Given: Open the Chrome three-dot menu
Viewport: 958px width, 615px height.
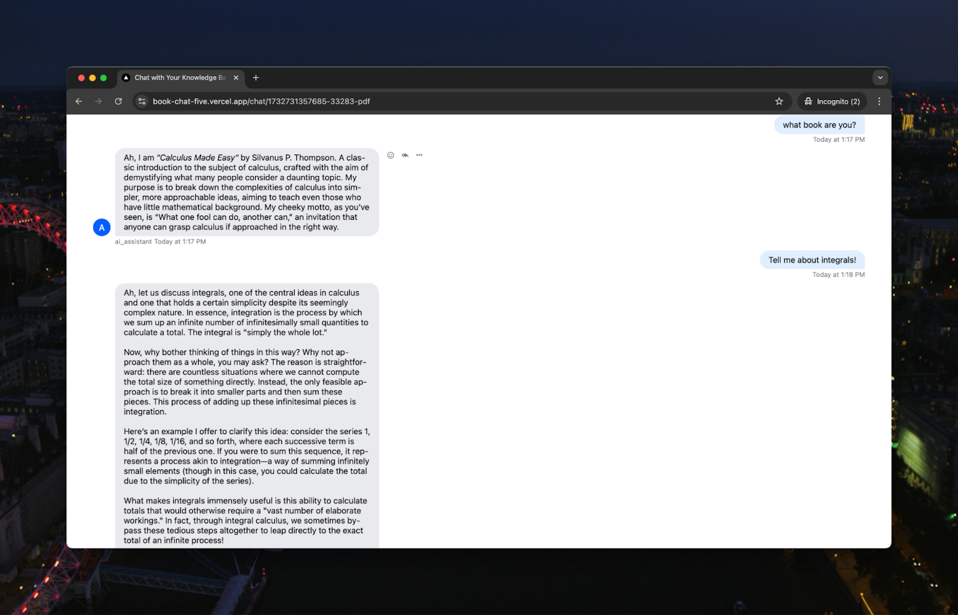Looking at the screenshot, I should [879, 101].
